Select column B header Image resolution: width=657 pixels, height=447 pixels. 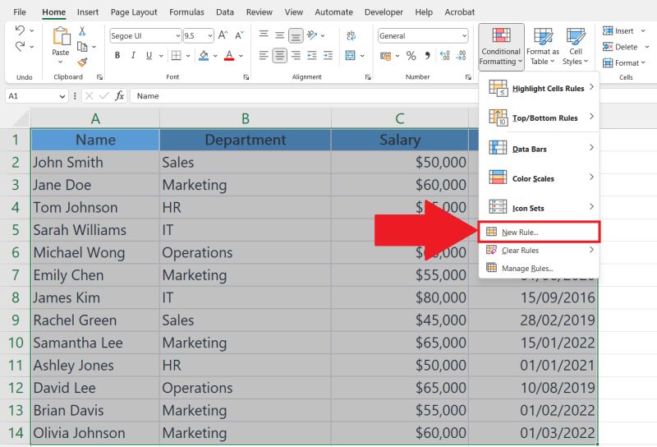[x=245, y=118]
